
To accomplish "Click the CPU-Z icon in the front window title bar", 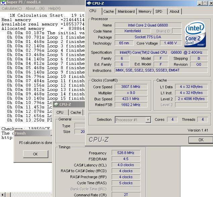I will (x=89, y=3).
